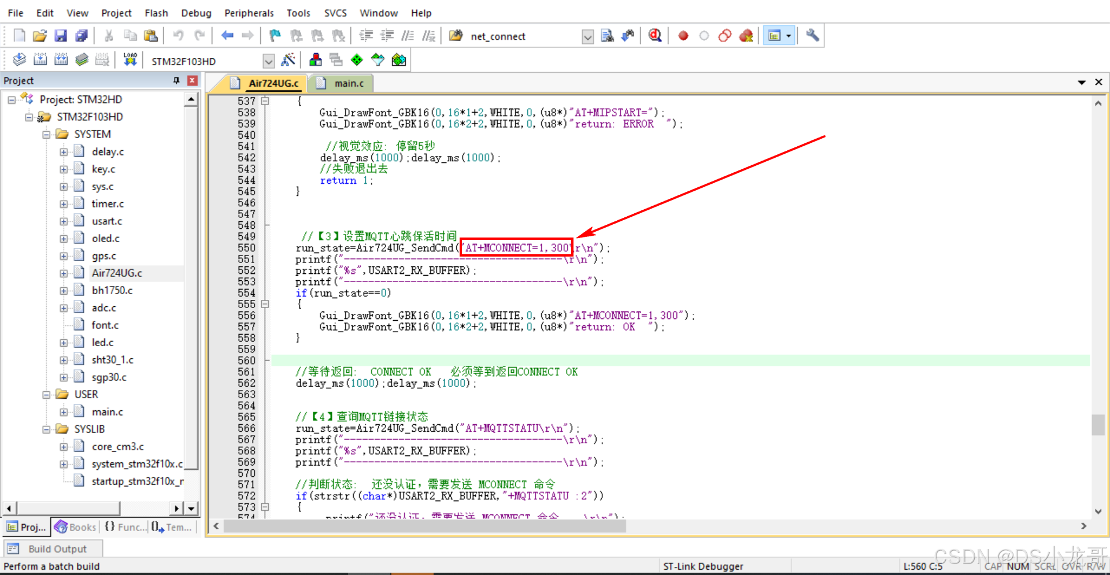The image size is (1110, 575).
Task: Open the Flash menu
Action: [x=156, y=13]
